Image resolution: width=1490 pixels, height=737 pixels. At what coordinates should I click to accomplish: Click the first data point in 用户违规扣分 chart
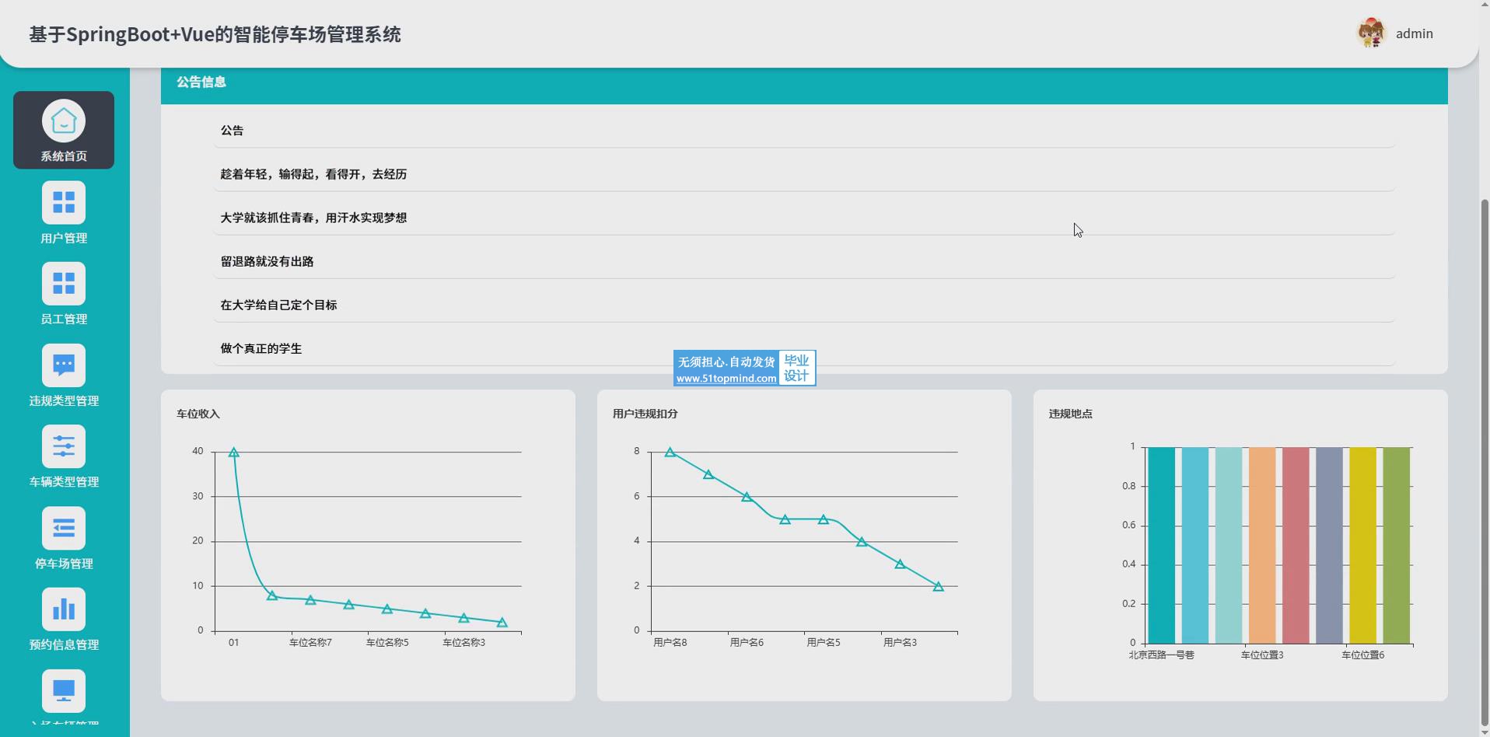(670, 452)
